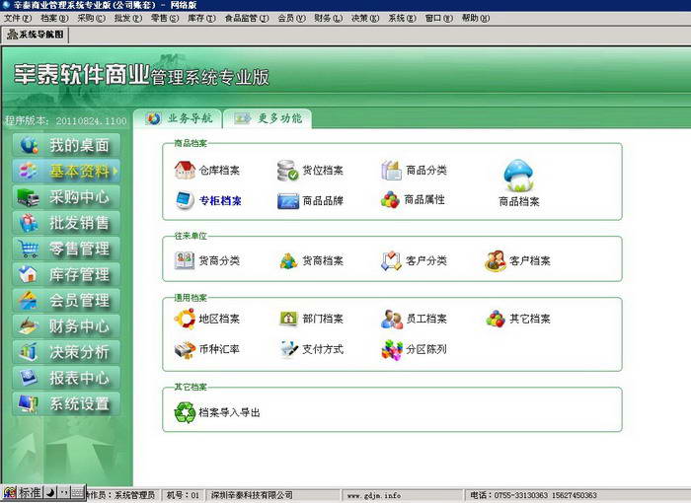Click 深圳宰泰科技有限公司 in status bar

(x=252, y=495)
